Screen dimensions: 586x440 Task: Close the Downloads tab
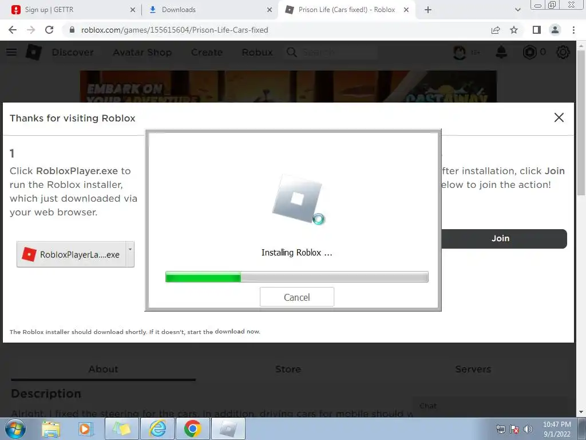pos(270,10)
